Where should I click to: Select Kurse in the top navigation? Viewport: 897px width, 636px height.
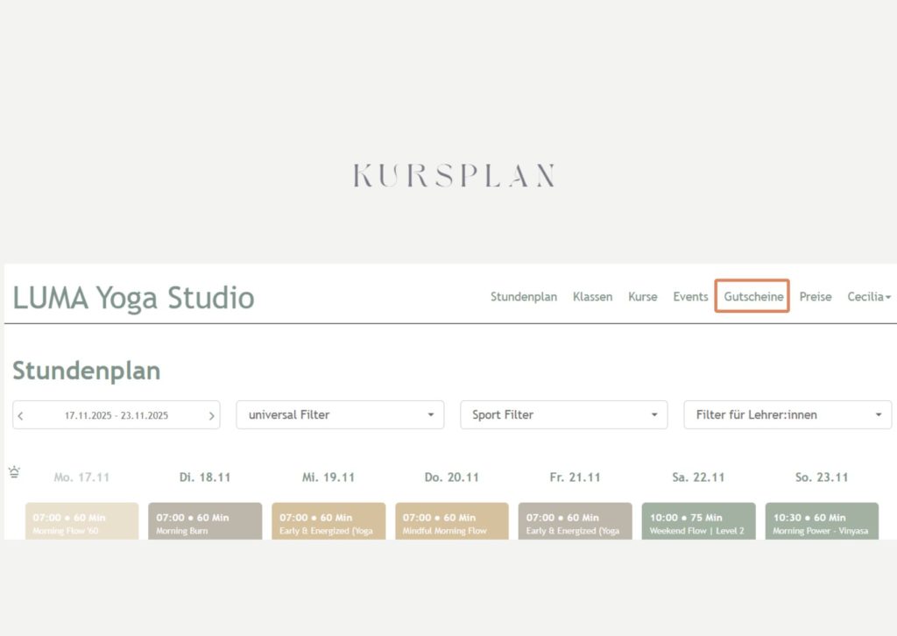[x=642, y=297]
